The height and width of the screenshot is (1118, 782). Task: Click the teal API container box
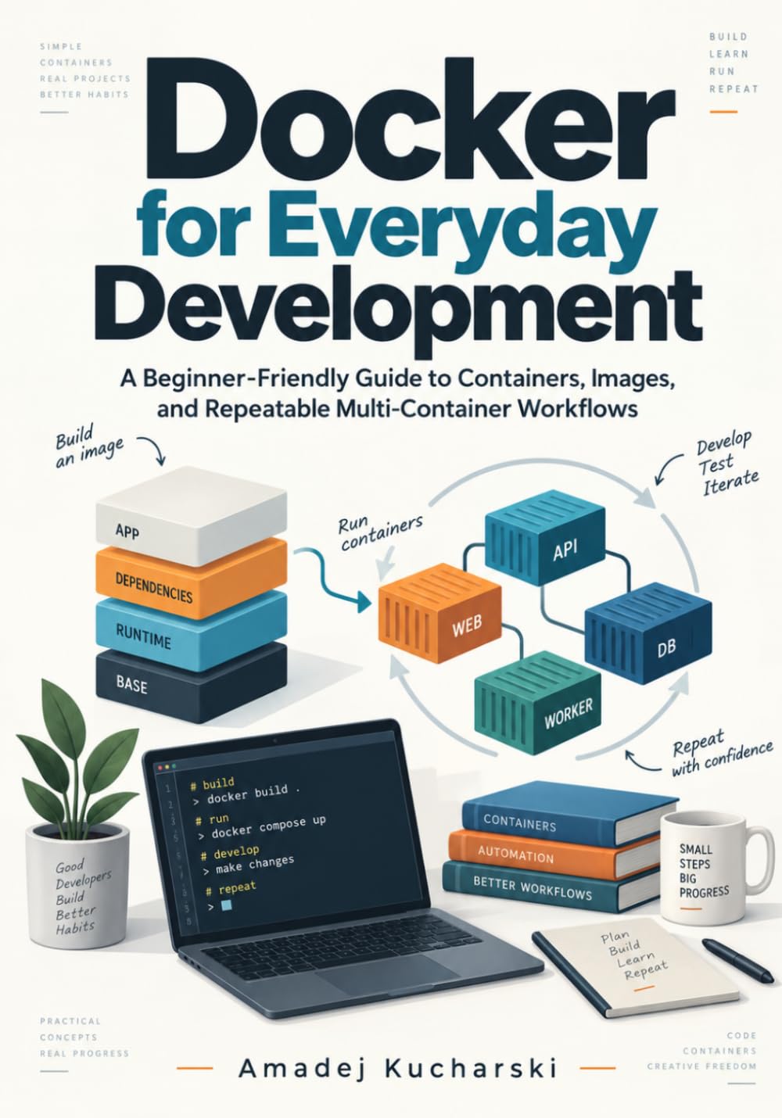pyautogui.click(x=546, y=539)
